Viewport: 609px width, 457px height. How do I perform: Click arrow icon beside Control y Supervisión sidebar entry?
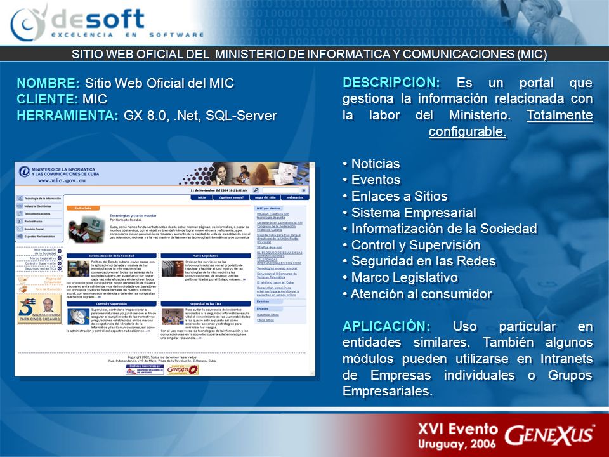(60, 263)
